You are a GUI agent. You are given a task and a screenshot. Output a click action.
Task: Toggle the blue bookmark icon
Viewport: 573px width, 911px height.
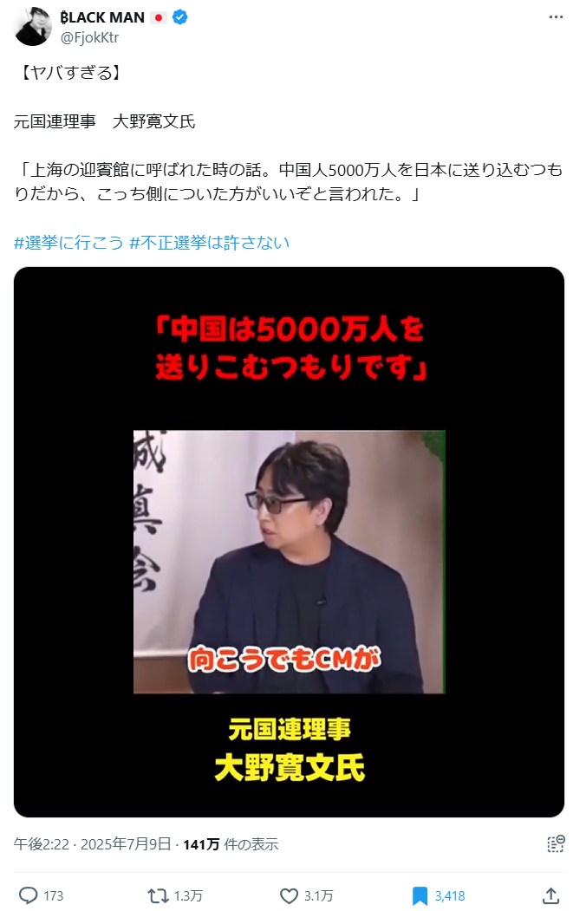point(420,895)
